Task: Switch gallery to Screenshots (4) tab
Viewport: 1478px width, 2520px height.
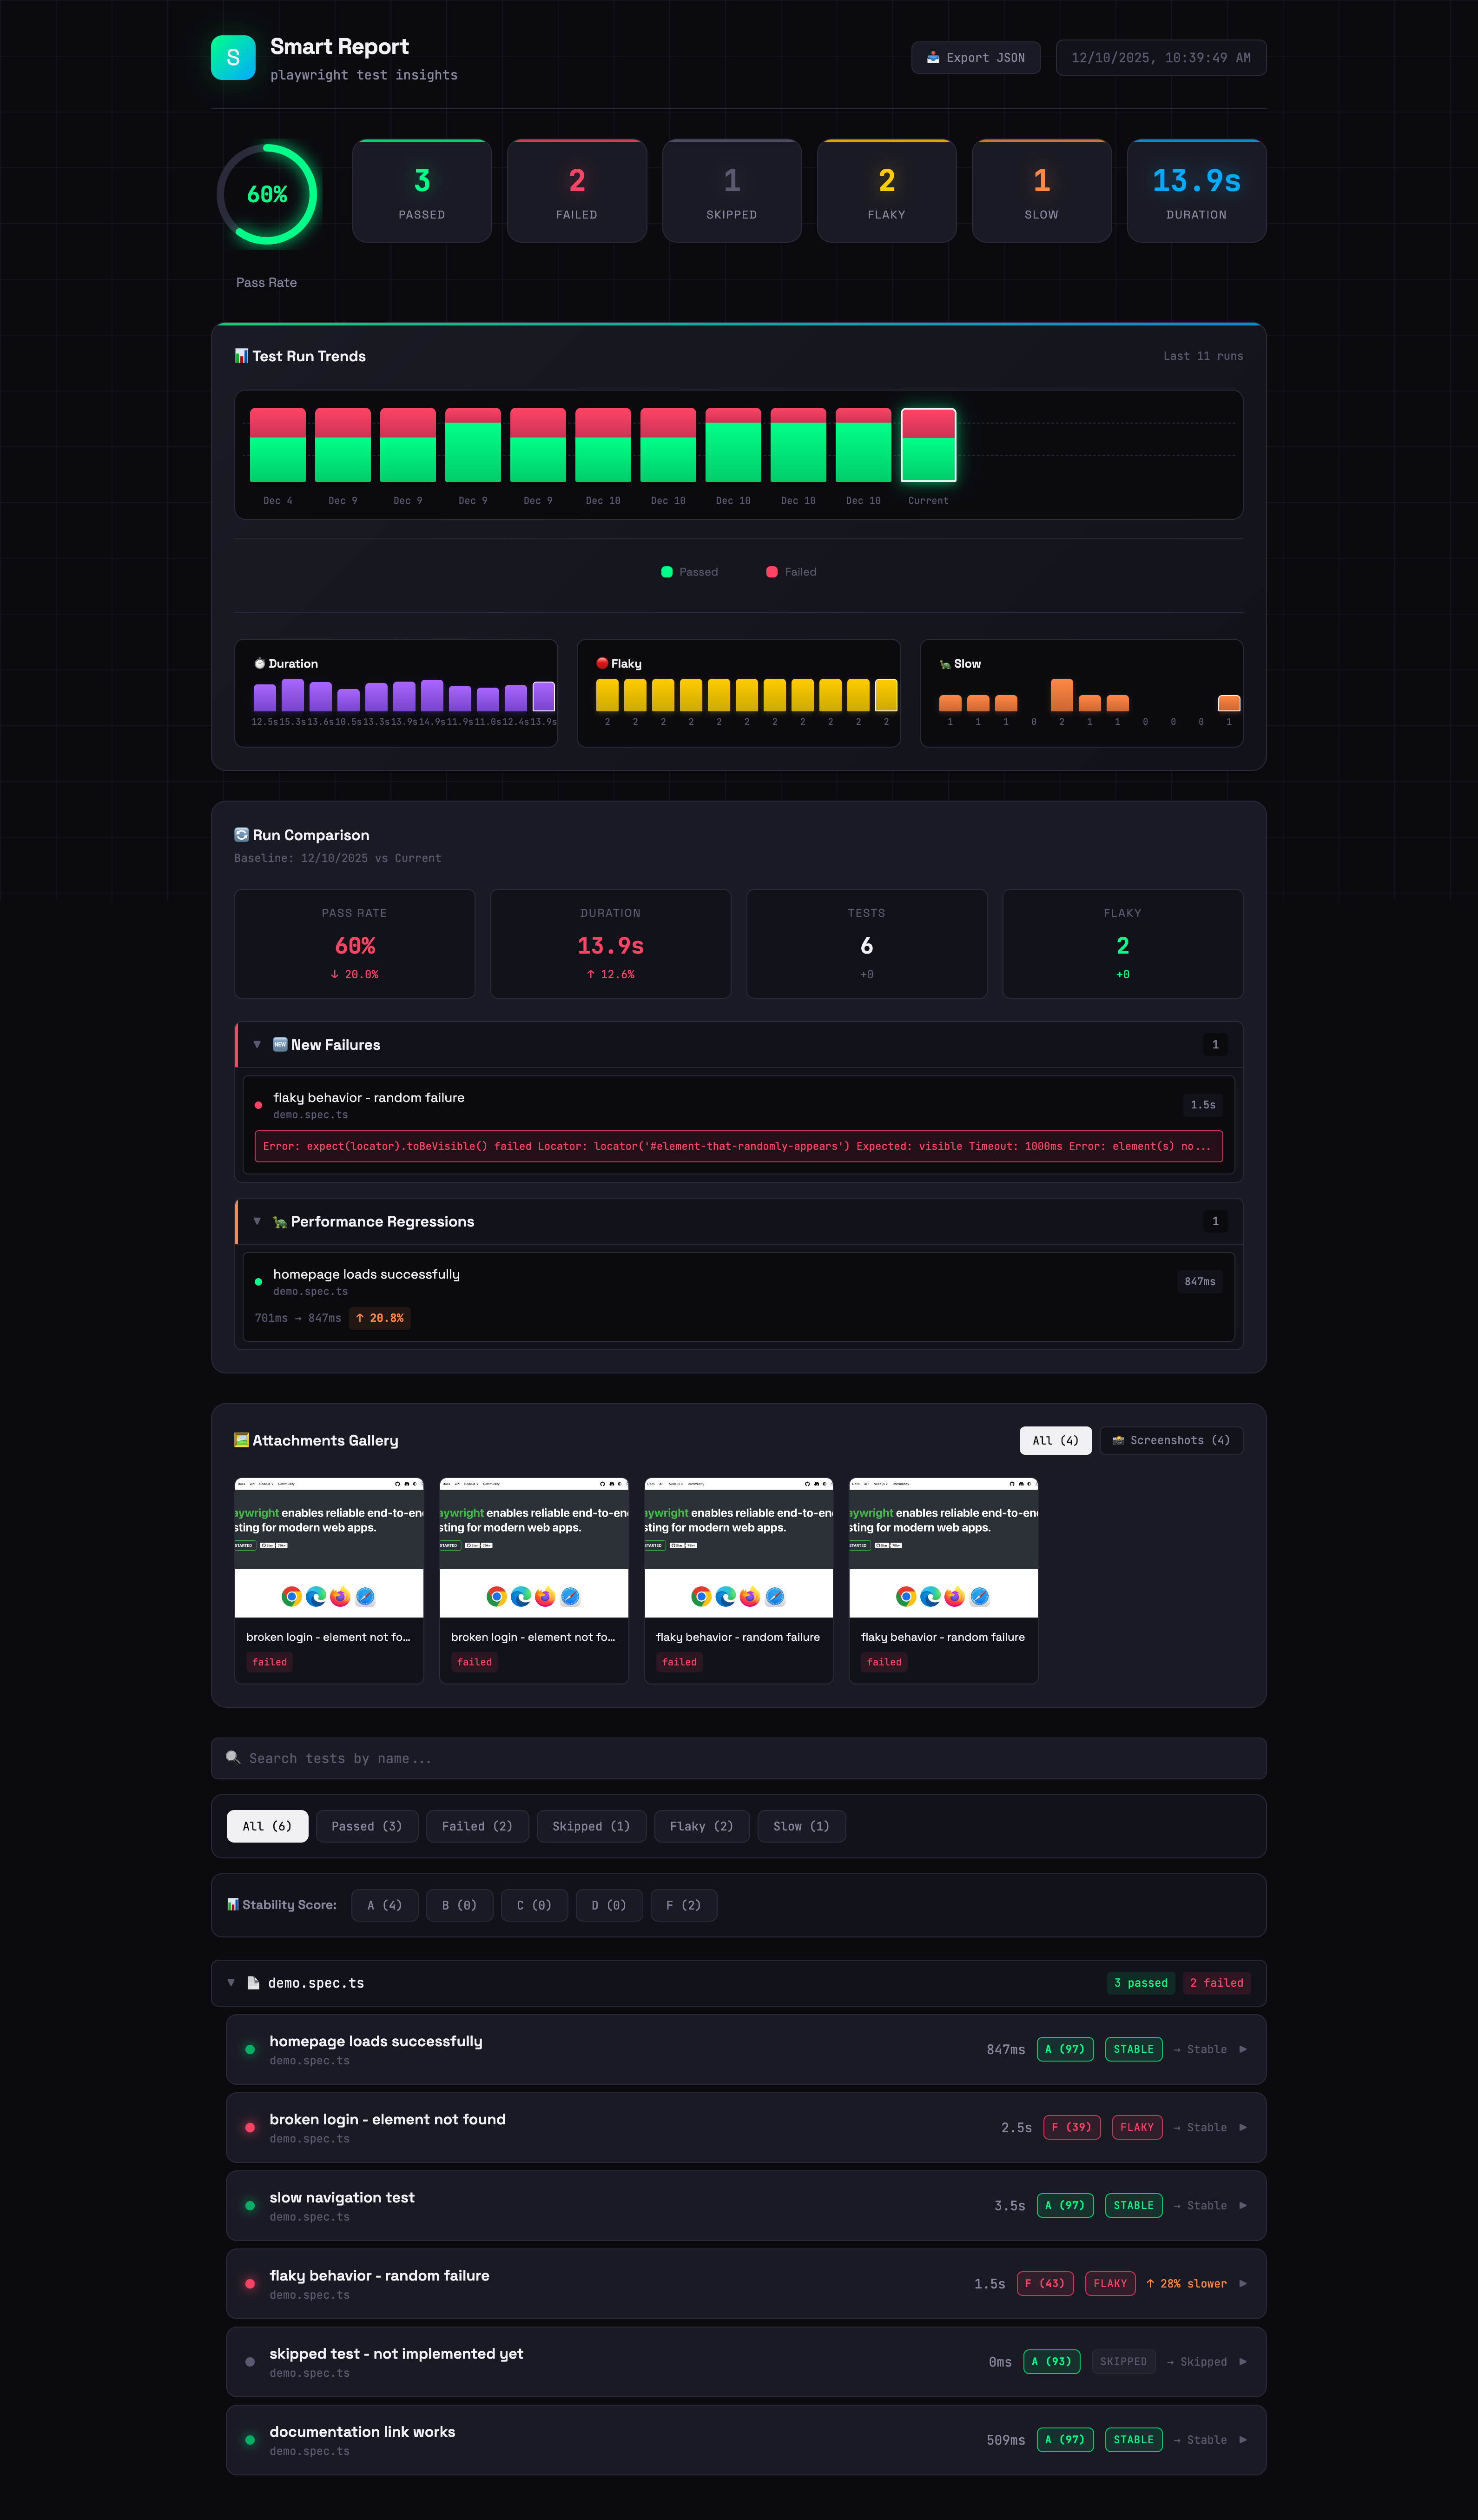Action: [x=1170, y=1440]
